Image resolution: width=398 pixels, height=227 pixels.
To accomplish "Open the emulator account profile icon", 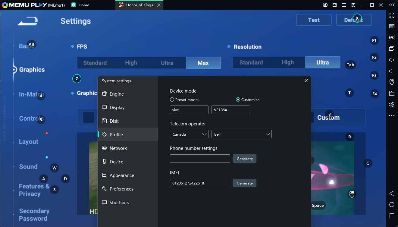I will [x=325, y=5].
